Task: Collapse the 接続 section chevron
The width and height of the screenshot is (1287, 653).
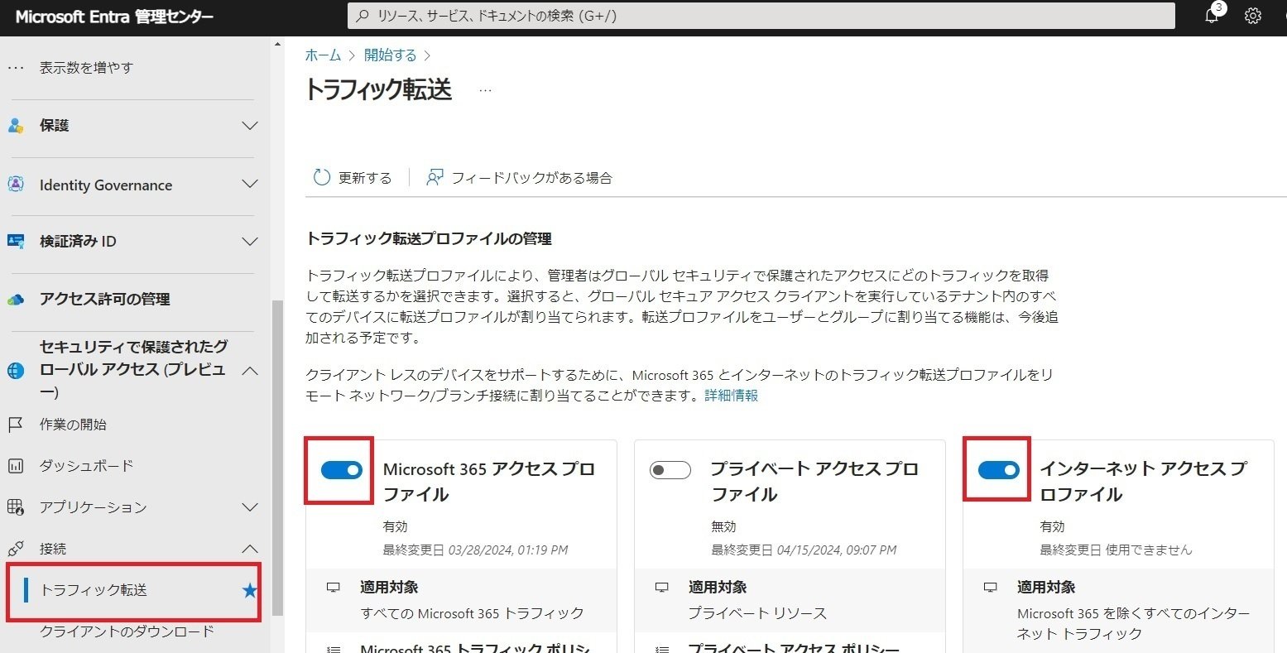Action: point(250,548)
